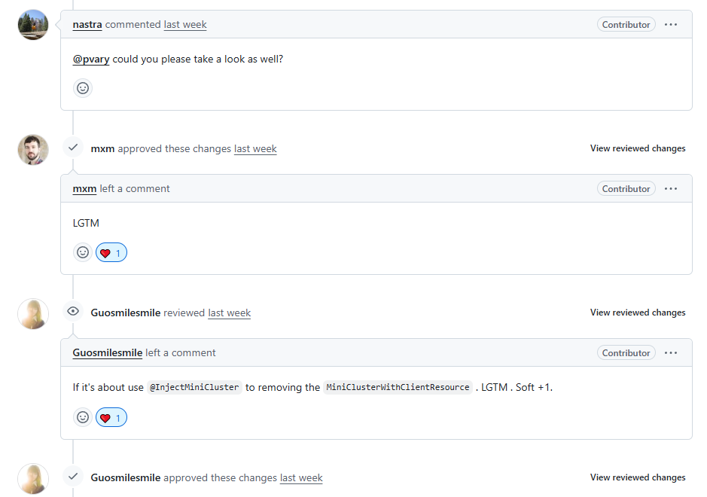Open options menu on nastra's comment

click(670, 24)
